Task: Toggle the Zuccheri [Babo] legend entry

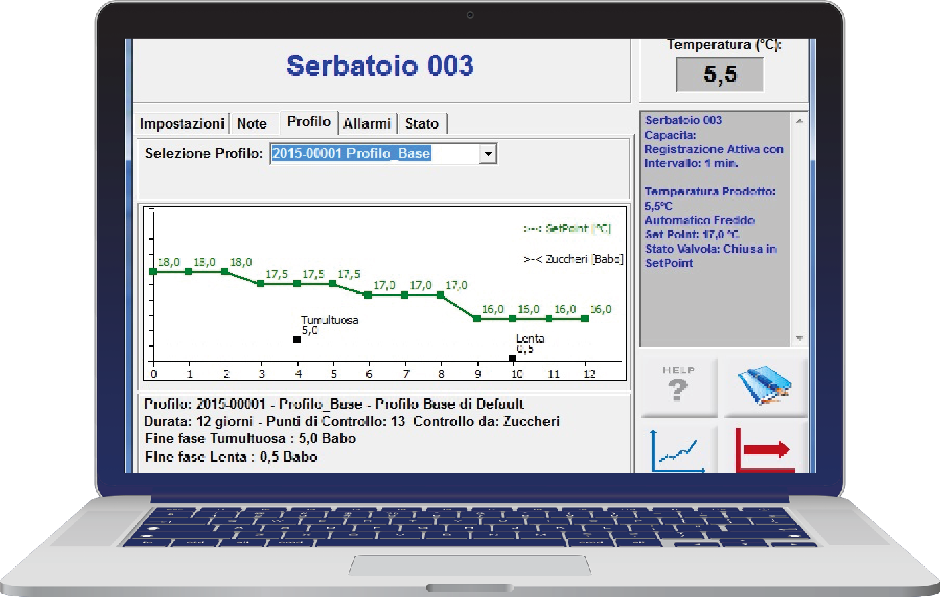Action: point(572,259)
